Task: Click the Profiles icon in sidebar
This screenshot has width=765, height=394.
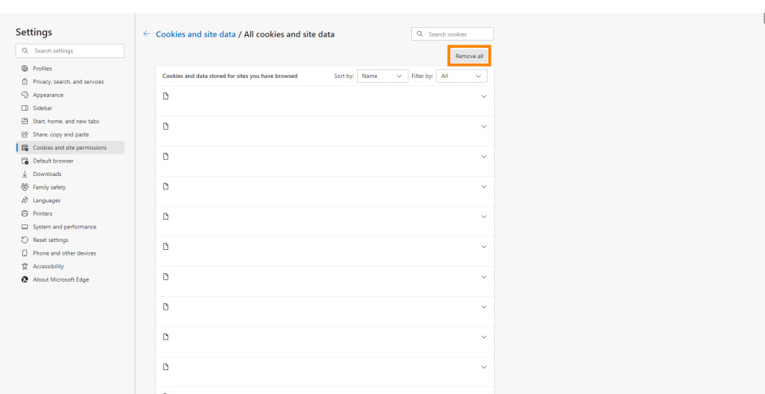Action: click(x=25, y=68)
